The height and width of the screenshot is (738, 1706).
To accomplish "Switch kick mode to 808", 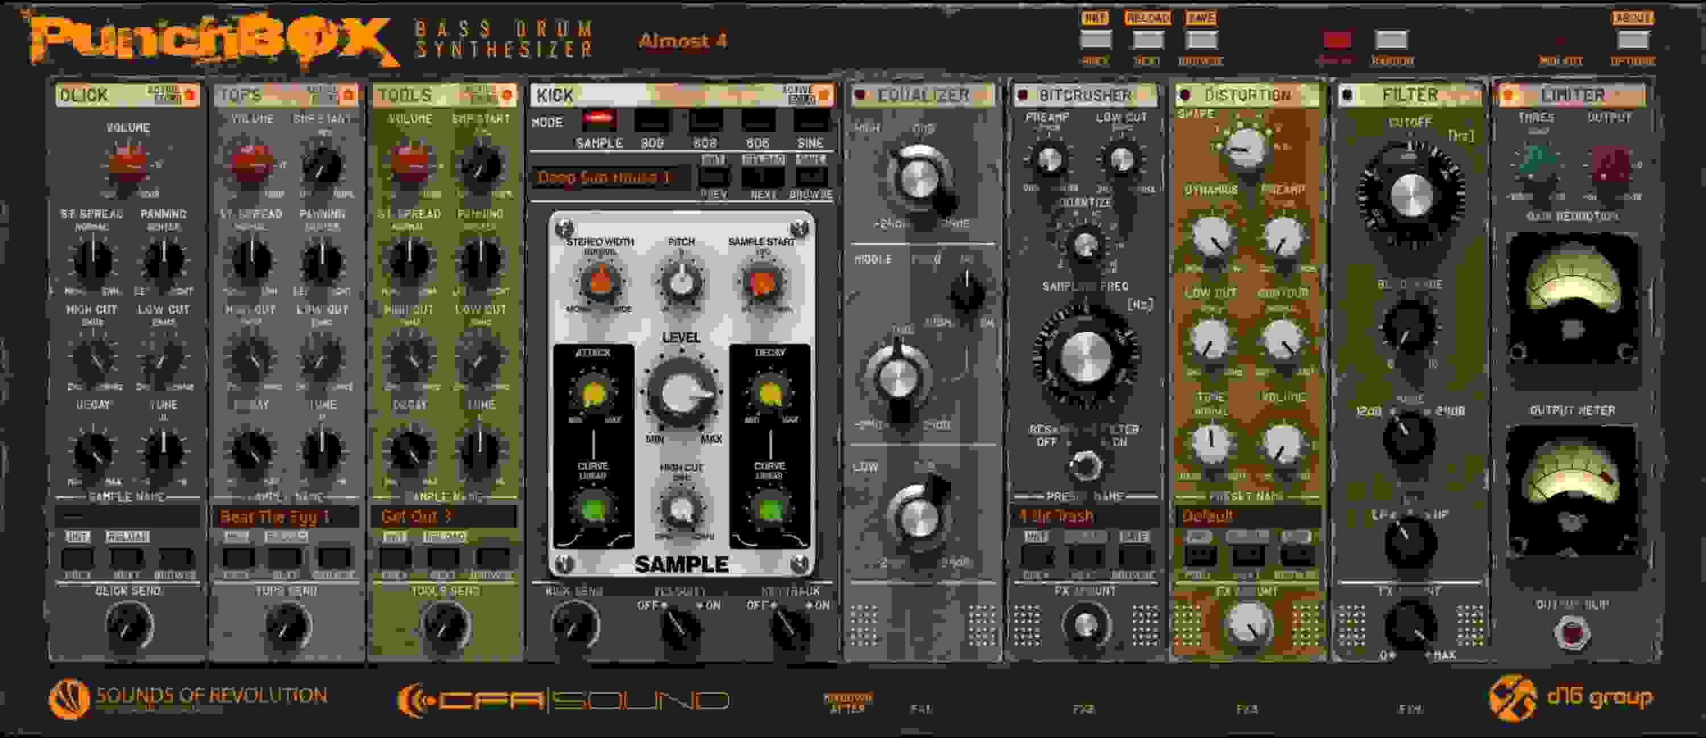I will [x=704, y=121].
